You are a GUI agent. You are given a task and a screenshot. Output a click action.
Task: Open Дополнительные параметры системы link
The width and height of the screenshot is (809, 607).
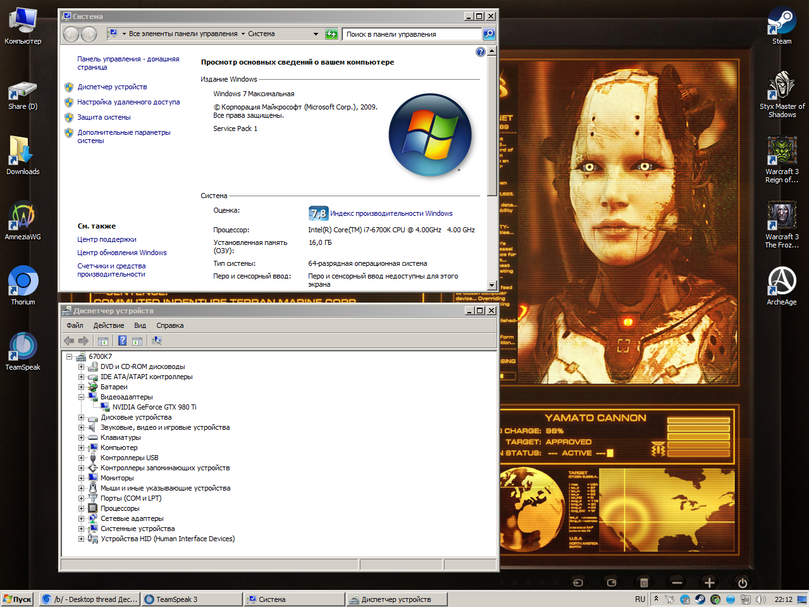[x=124, y=136]
